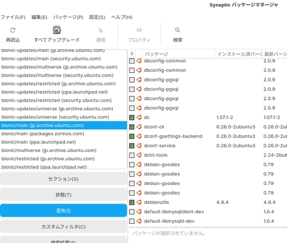Select bionic-updates/main (security.ubuntu.com) origin

[x=63, y=59]
